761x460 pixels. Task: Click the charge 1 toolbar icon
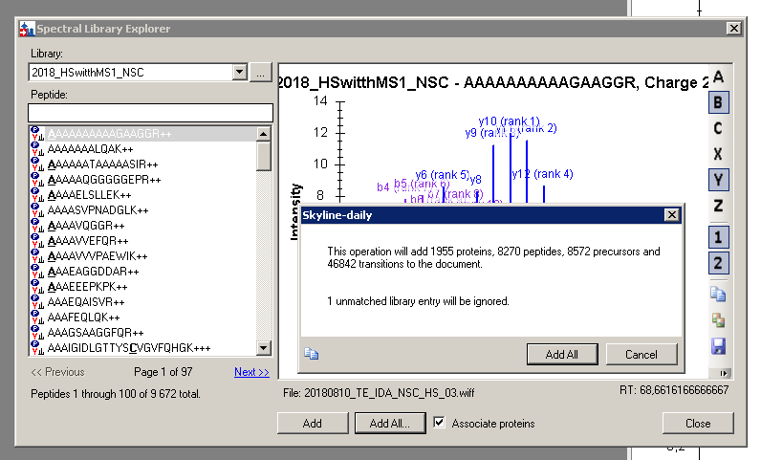pyautogui.click(x=718, y=237)
